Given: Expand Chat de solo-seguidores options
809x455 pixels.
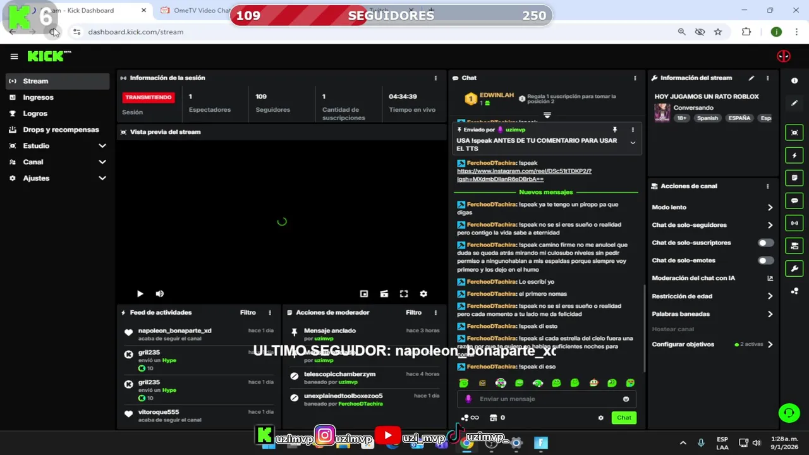Looking at the screenshot, I should [770, 225].
